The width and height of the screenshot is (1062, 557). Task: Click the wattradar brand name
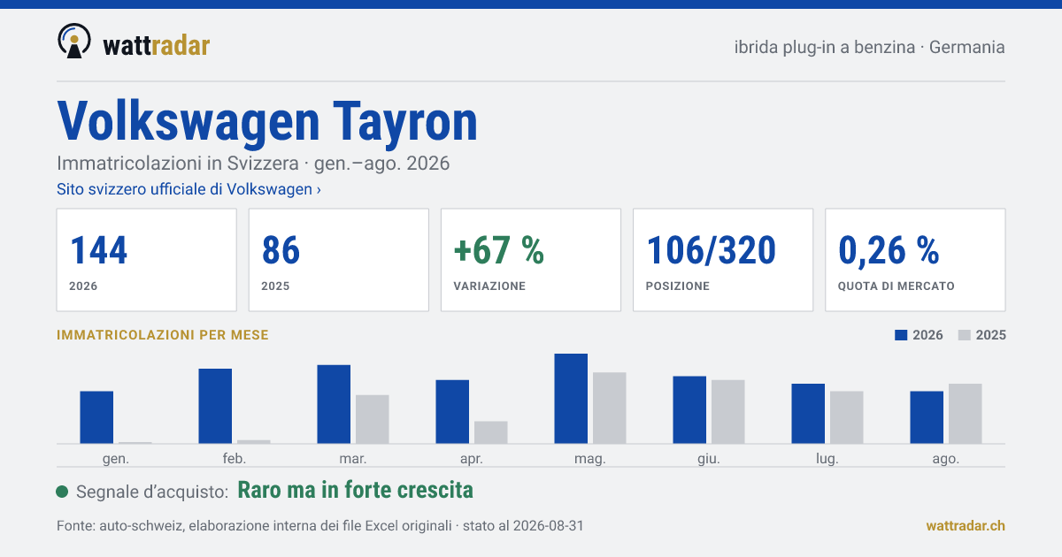(157, 44)
